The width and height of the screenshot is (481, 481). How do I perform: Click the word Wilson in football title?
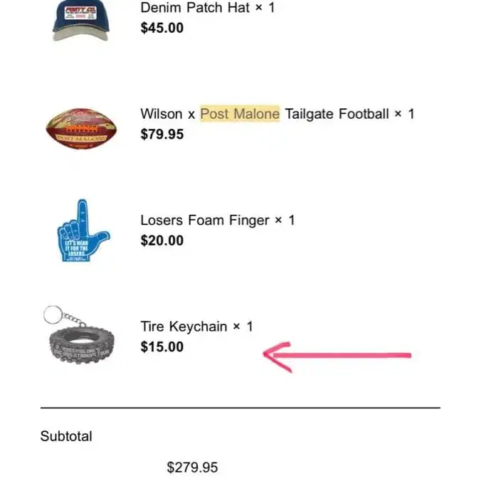pos(162,114)
